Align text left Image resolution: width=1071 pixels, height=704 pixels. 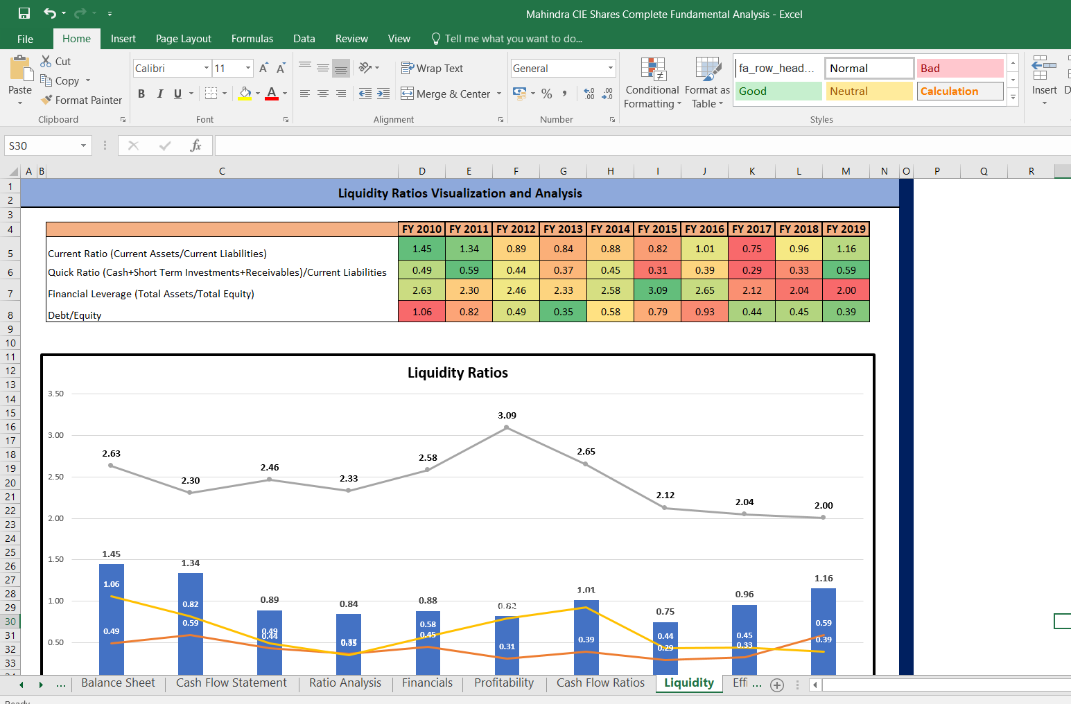pos(305,94)
